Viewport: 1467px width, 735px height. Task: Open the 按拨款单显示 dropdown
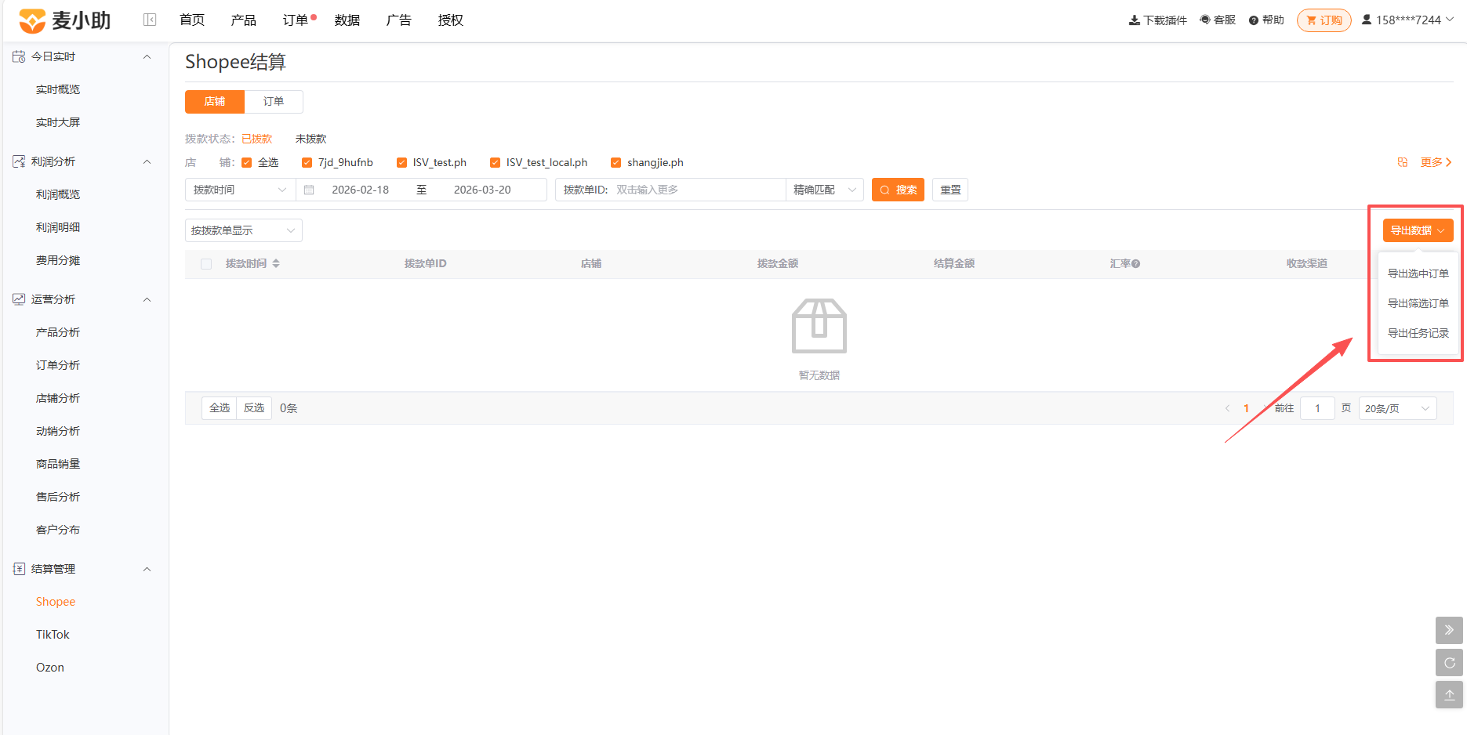tap(244, 230)
